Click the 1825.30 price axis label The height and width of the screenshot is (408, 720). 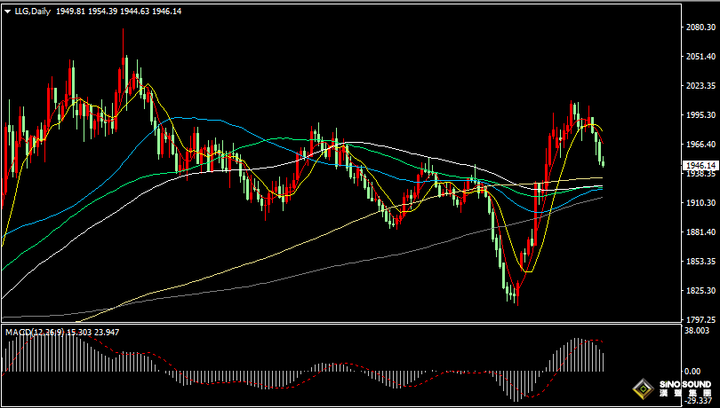700,291
